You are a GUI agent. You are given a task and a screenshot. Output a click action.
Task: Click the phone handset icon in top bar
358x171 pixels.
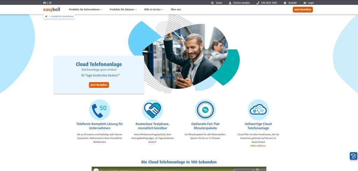(258, 3)
